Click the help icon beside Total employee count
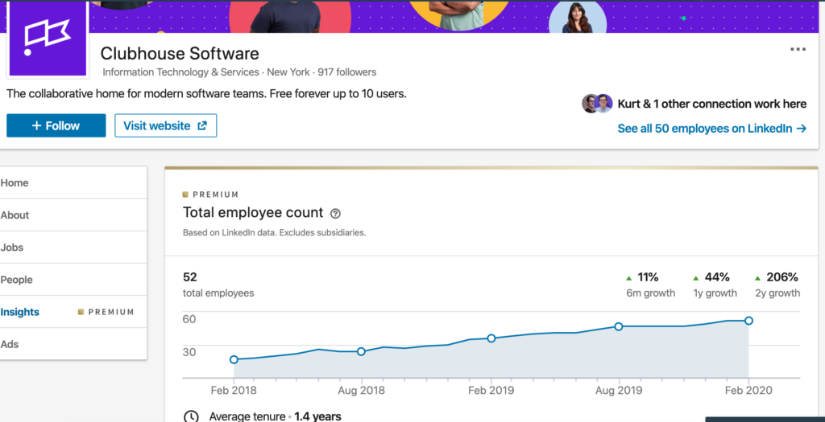 coord(336,214)
